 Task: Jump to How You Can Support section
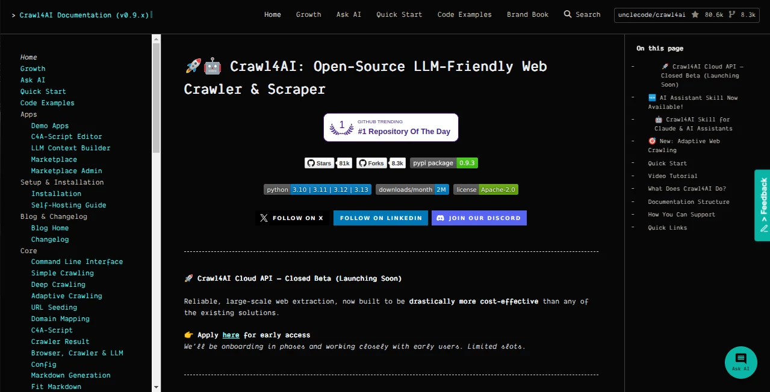pyautogui.click(x=682, y=215)
